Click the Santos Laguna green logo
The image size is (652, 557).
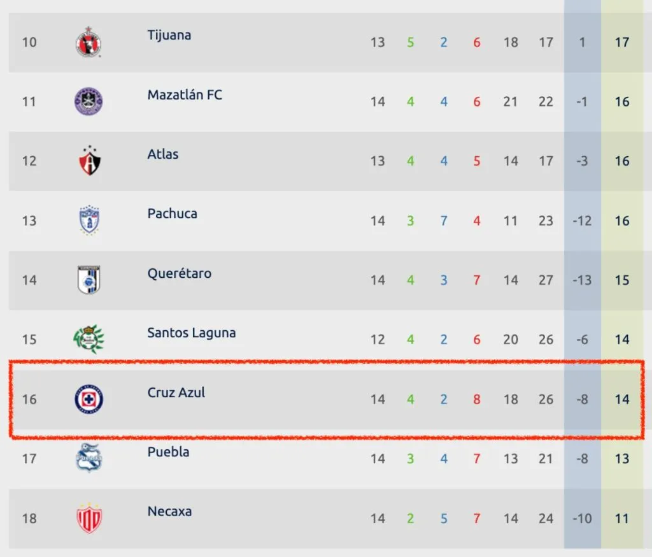[89, 339]
